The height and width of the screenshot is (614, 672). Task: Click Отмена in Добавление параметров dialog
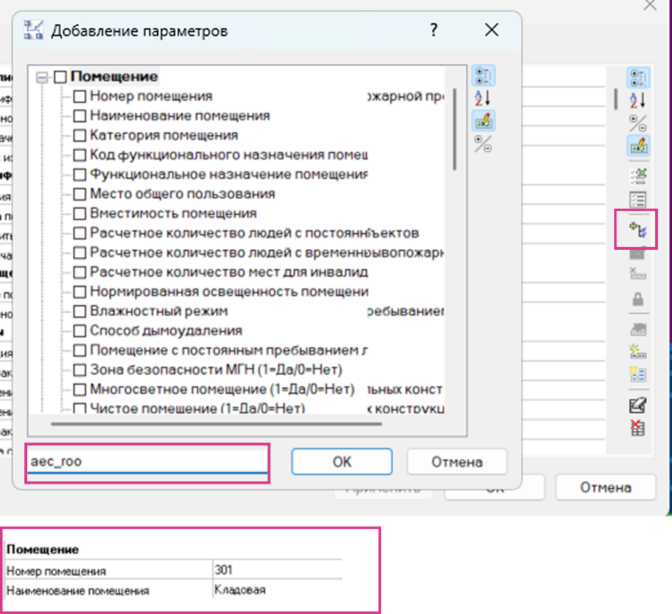coord(457,462)
